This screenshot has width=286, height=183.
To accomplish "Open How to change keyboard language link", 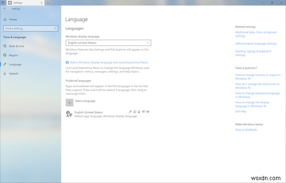I will [x=257, y=95].
